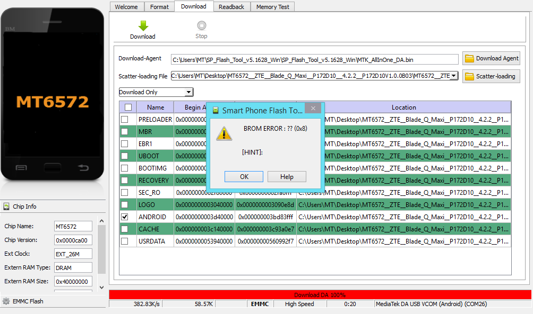Viewport: 533px width, 314px height.
Task: Click the phone back key icon
Action: tap(83, 167)
